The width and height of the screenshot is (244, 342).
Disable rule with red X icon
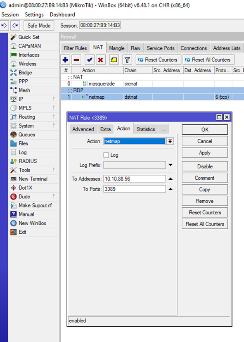click(x=100, y=60)
